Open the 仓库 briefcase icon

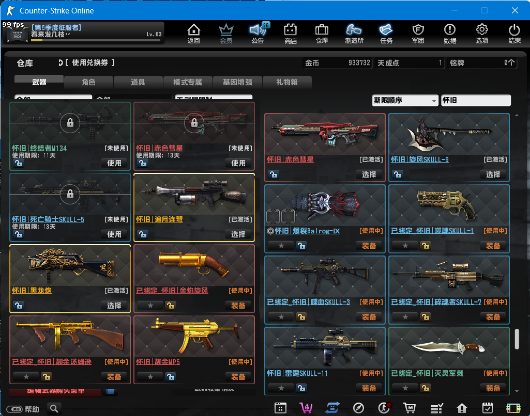pos(322,34)
